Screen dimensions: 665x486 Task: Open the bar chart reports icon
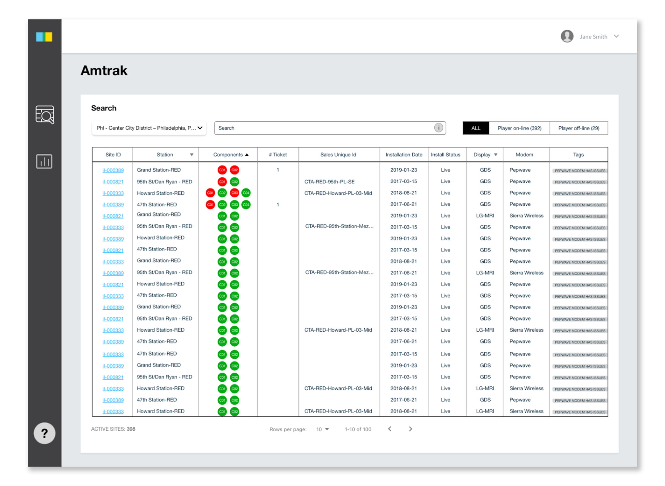tap(44, 161)
